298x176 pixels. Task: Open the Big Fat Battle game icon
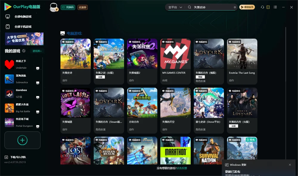tap(9, 108)
